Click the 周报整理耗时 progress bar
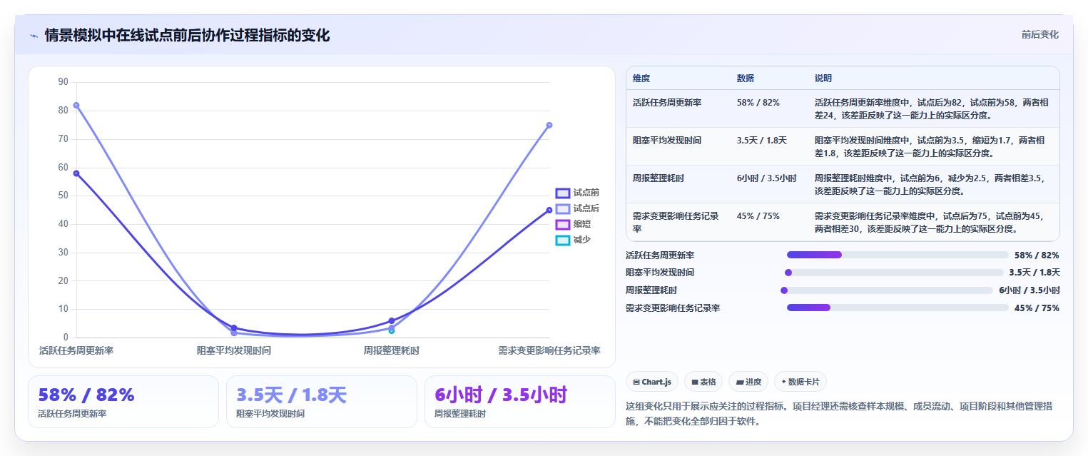This screenshot has width=1088, height=456. 887,290
